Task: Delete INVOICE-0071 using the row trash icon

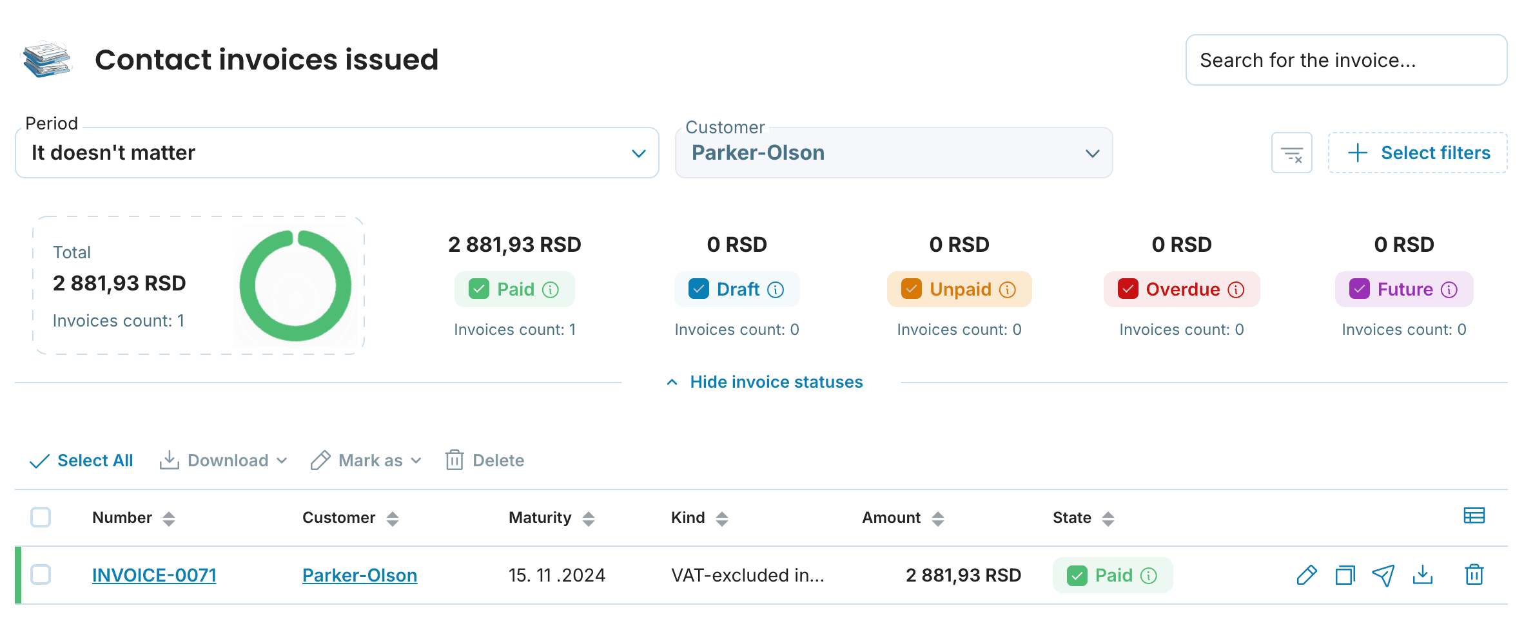Action: 1474,575
